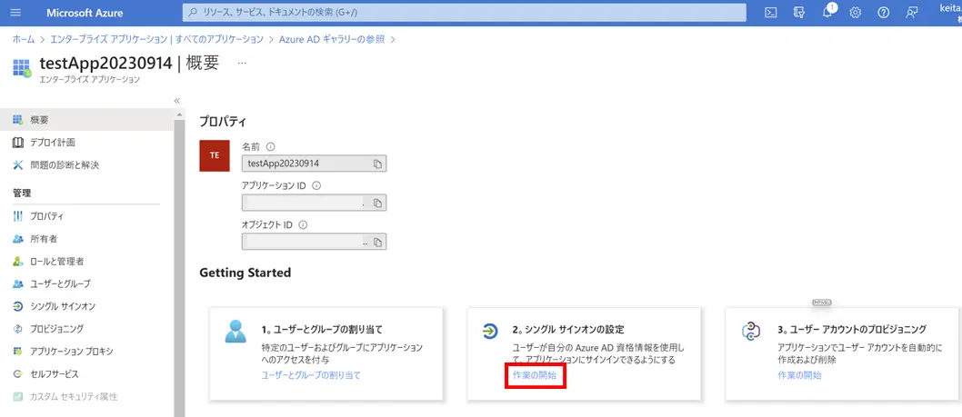Image resolution: width=962 pixels, height=417 pixels.
Task: Click 作業の開始 under シングル サインオンの設定
Action: pos(534,375)
